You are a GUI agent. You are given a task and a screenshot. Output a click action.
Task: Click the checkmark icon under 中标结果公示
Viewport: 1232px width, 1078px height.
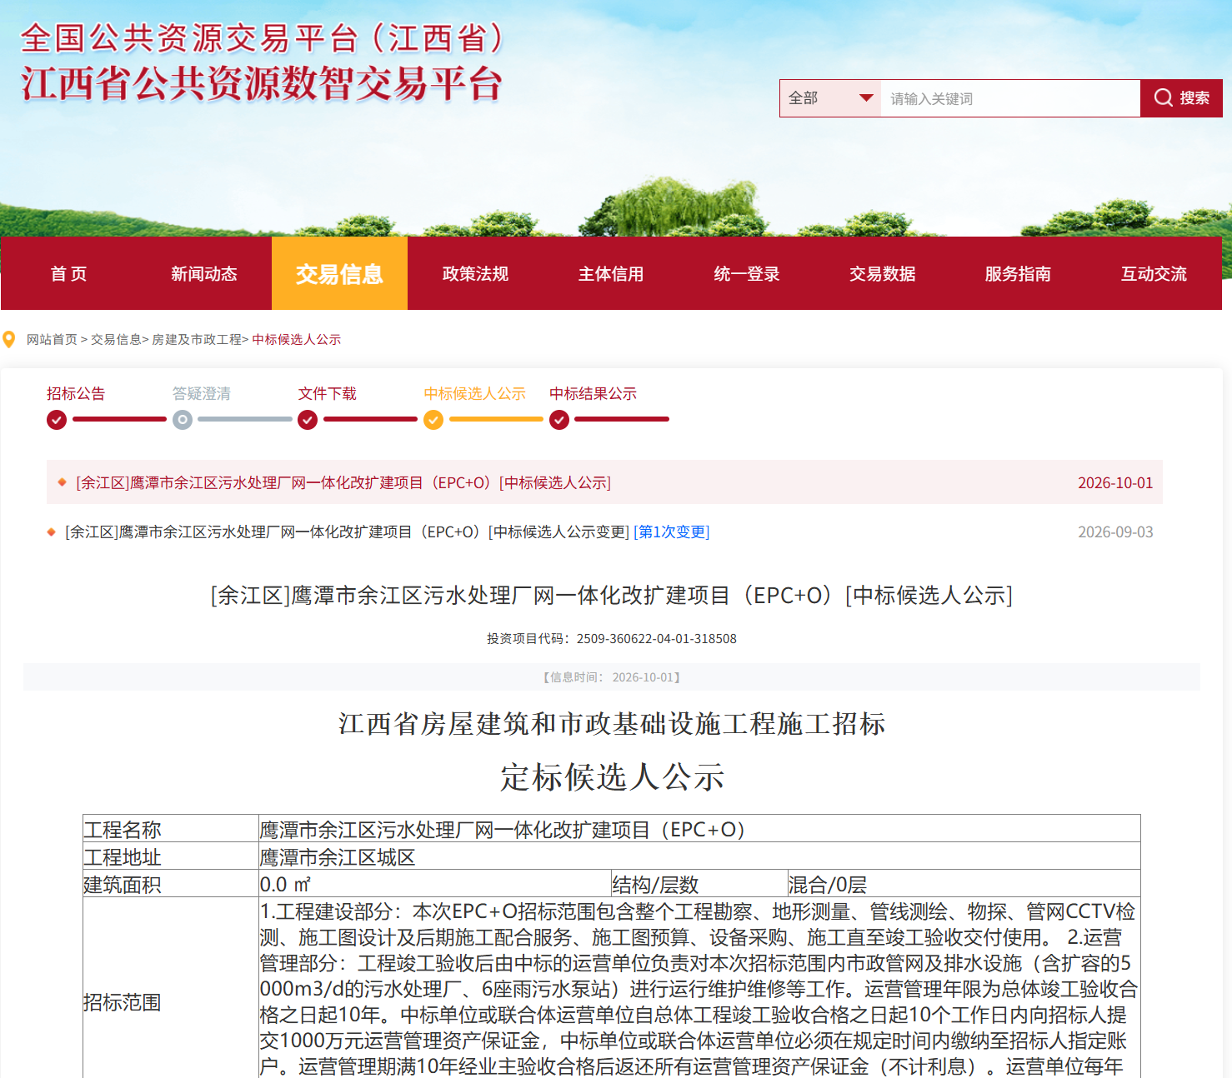[559, 420]
